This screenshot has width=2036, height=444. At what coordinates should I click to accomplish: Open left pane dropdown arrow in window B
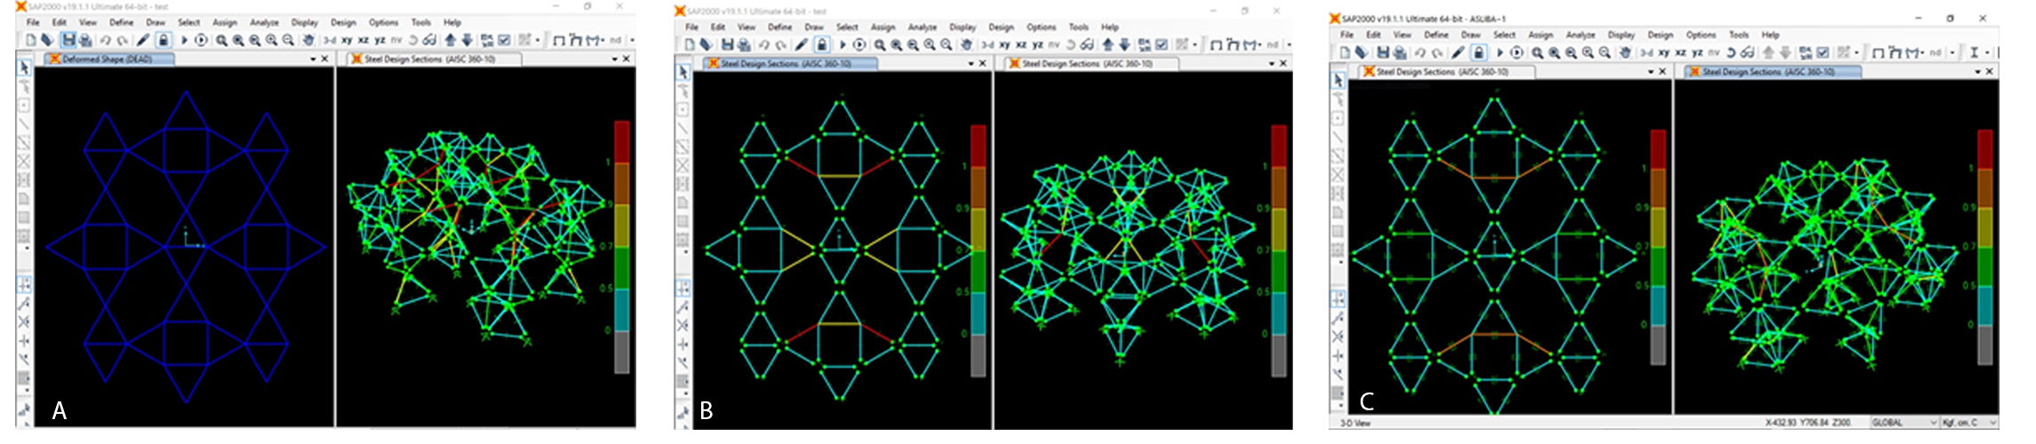[x=970, y=64]
